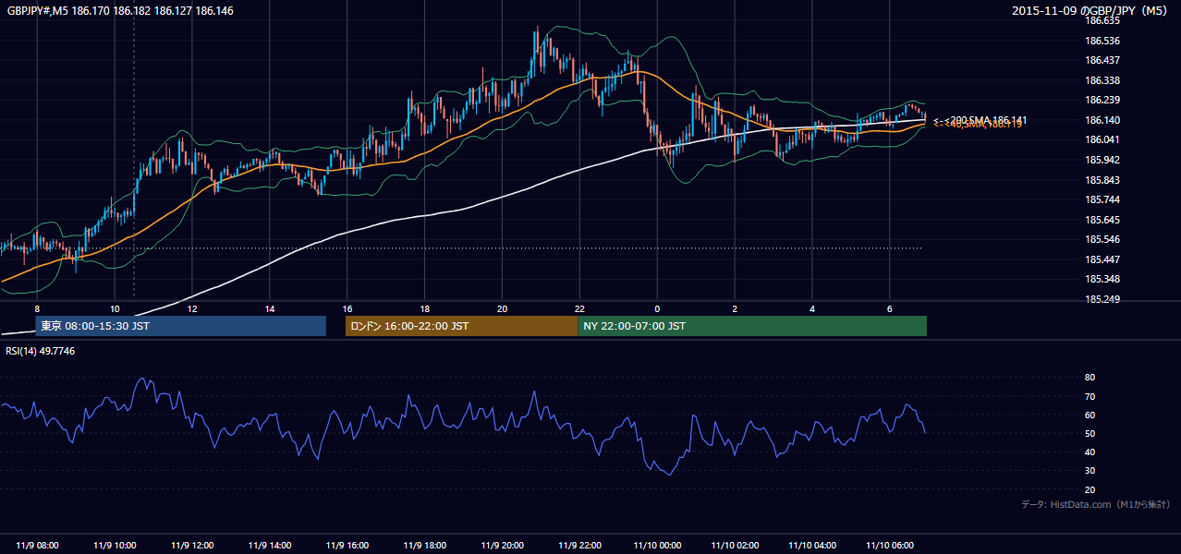
Task: Click price level 185.942 on the axis
Action: point(1102,160)
